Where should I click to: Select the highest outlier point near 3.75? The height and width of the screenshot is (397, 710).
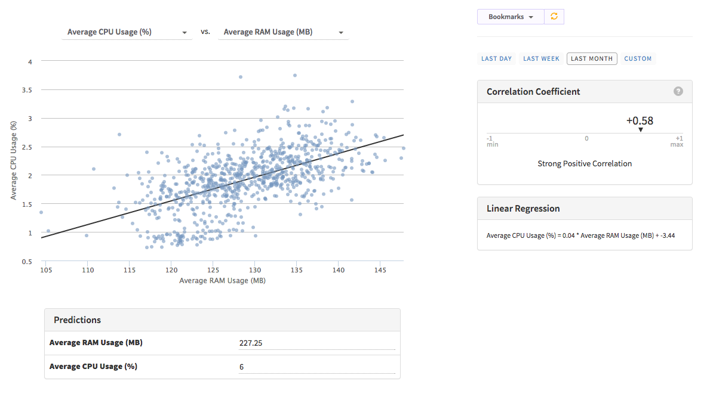click(x=295, y=75)
